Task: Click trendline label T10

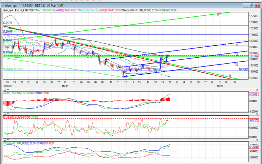Action: 236,65
